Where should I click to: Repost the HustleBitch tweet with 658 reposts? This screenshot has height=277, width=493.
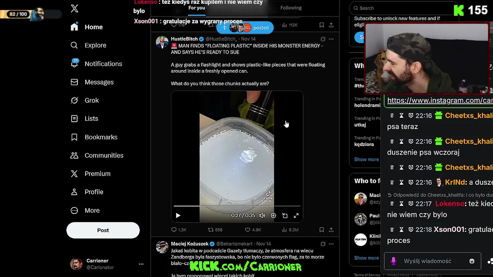(215, 230)
